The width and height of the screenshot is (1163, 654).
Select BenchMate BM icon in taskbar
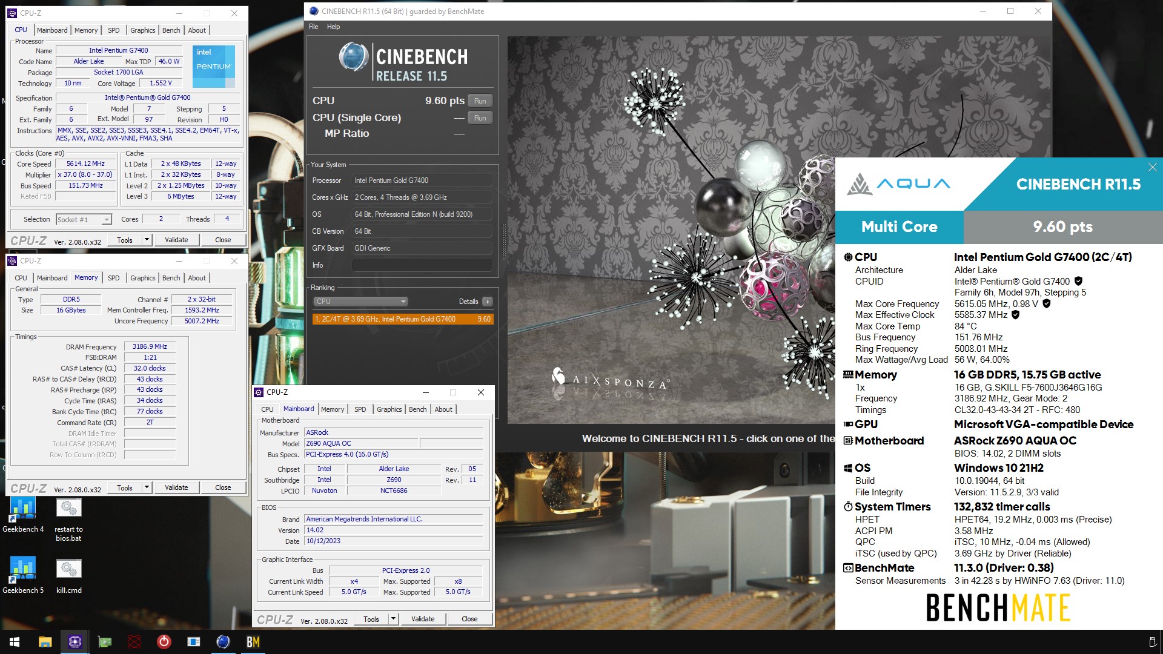(x=253, y=642)
